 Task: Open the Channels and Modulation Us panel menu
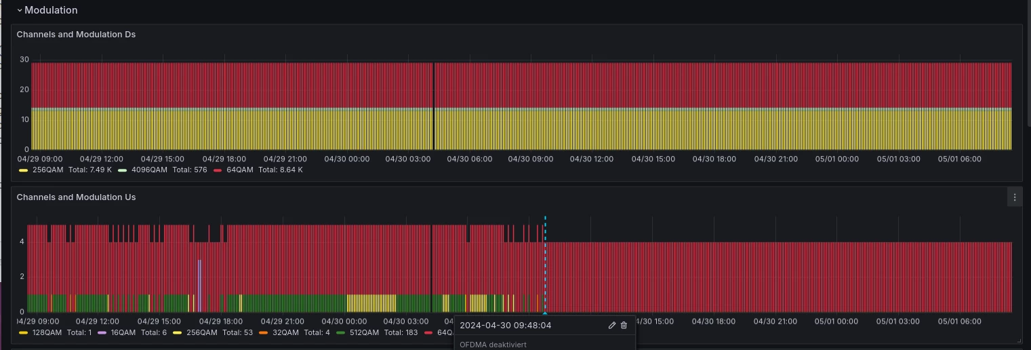pos(1014,197)
